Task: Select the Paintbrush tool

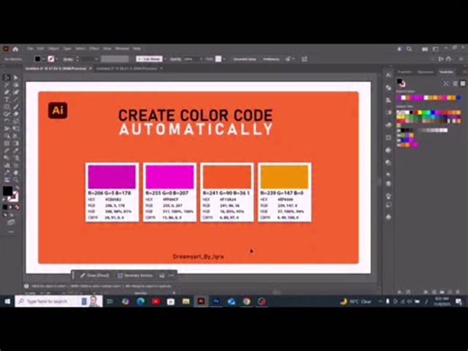Action: coord(15,107)
